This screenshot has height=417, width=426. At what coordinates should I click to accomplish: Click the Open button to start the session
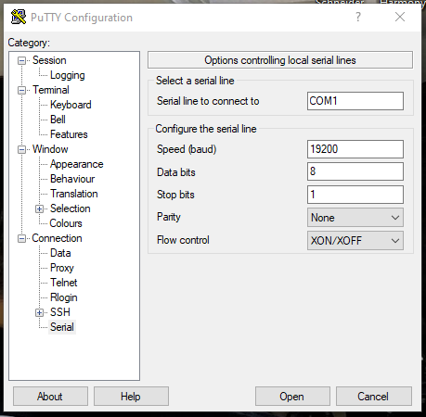click(x=292, y=396)
